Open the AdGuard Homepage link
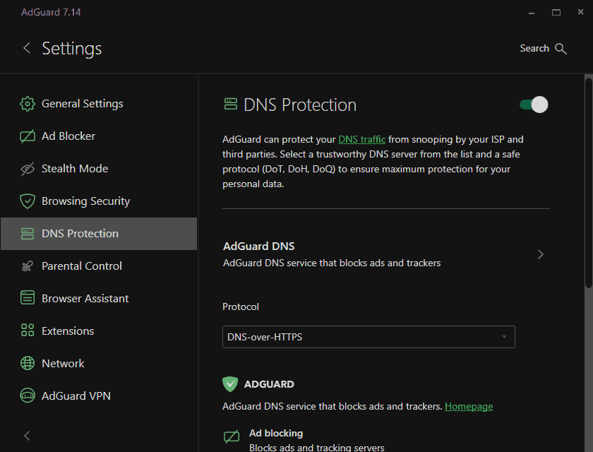This screenshot has height=452, width=593. coord(469,406)
